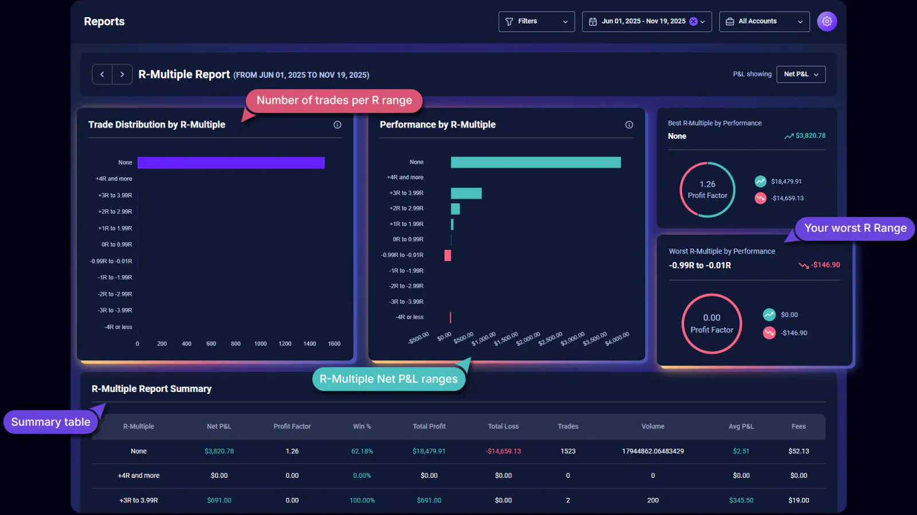Click the Reports page title
917x515 pixels.
[104, 21]
